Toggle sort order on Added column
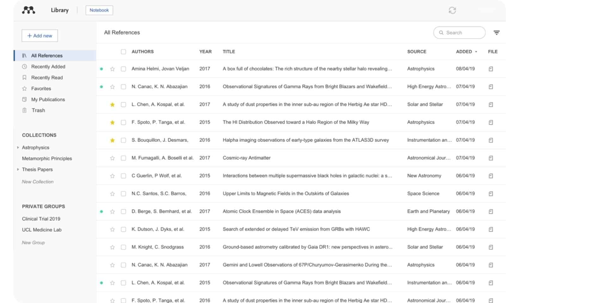This screenshot has width=607, height=303. point(466,52)
